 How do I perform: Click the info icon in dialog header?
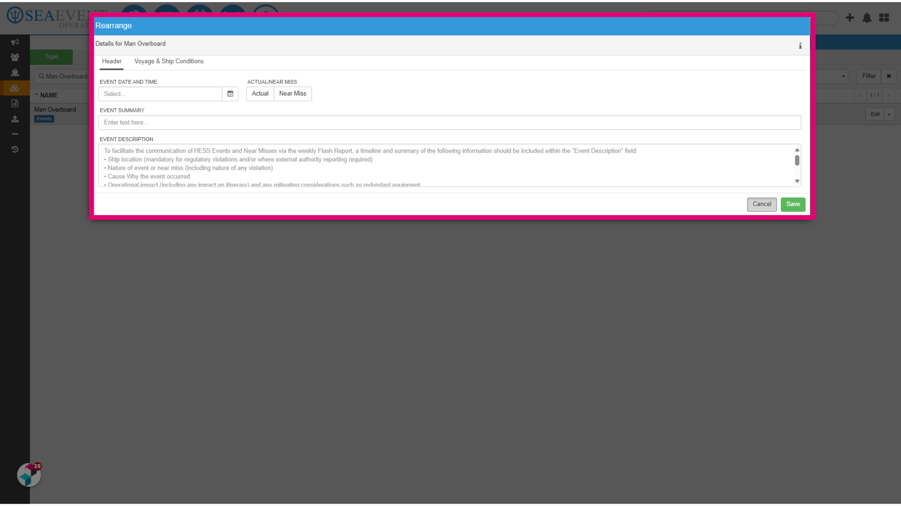tap(800, 45)
